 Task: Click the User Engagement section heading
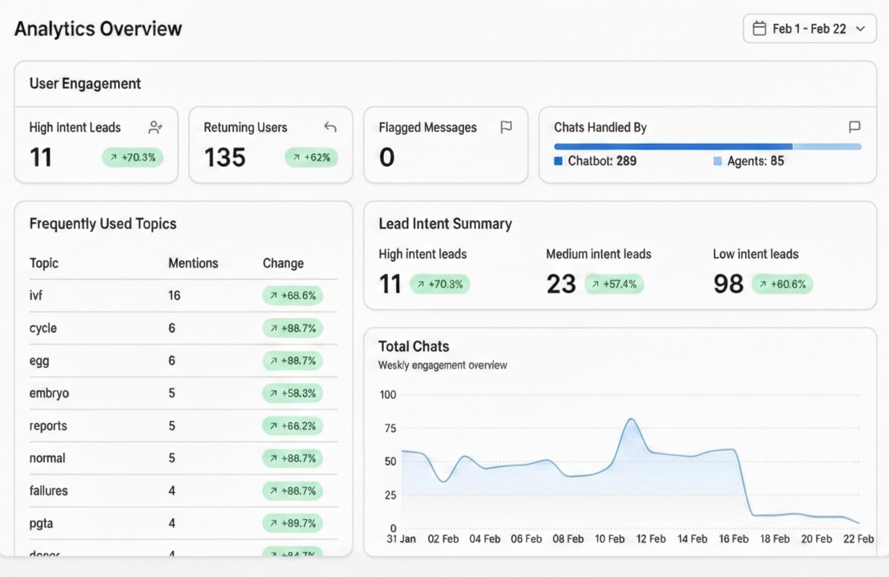point(85,84)
